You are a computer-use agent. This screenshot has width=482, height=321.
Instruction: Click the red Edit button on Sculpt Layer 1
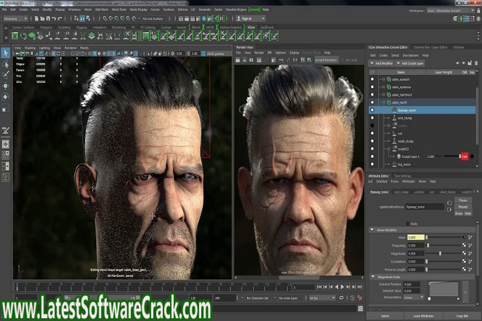pos(464,156)
